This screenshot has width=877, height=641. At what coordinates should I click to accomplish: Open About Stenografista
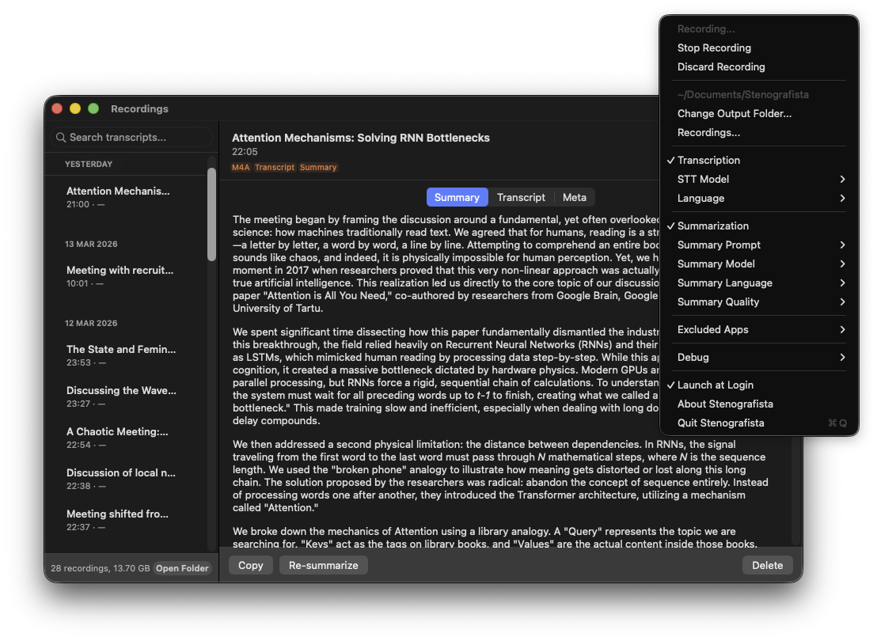click(725, 404)
